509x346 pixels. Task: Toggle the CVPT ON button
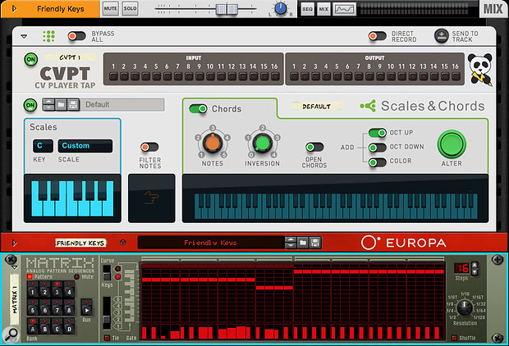[x=31, y=60]
